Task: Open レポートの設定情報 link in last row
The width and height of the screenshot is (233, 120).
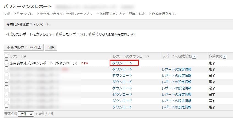Action: (x=177, y=107)
